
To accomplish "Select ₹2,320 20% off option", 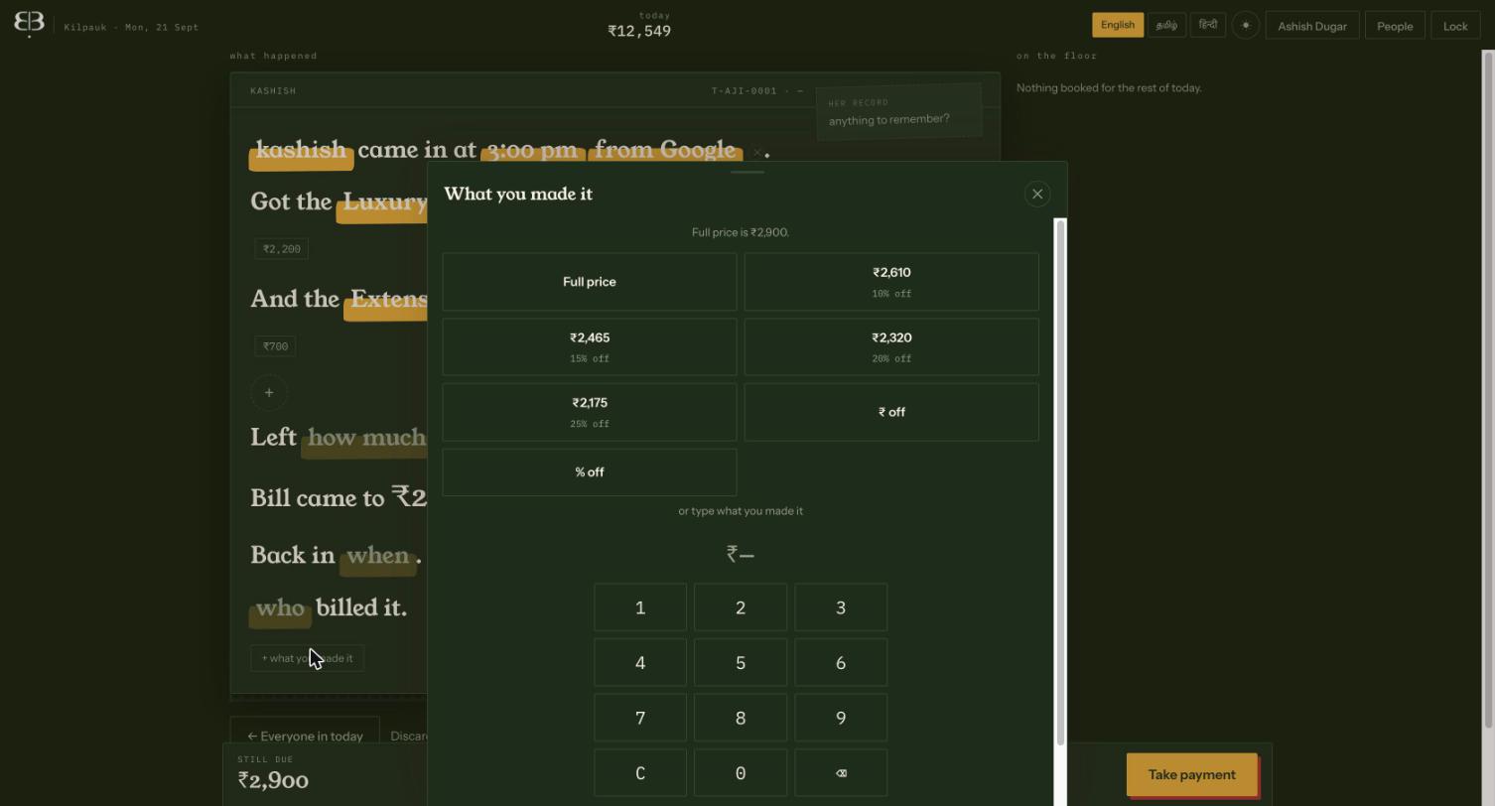I will [x=891, y=347].
